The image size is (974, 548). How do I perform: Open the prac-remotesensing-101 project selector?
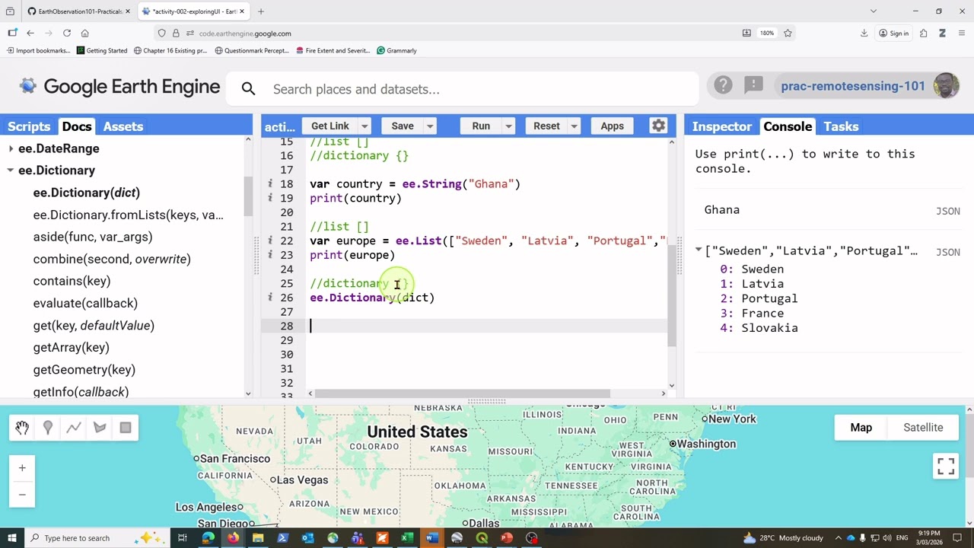[853, 86]
